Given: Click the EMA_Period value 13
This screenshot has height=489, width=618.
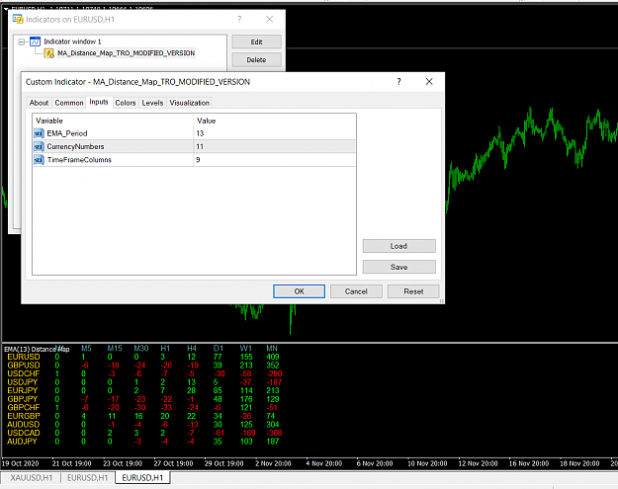Looking at the screenshot, I should (200, 133).
